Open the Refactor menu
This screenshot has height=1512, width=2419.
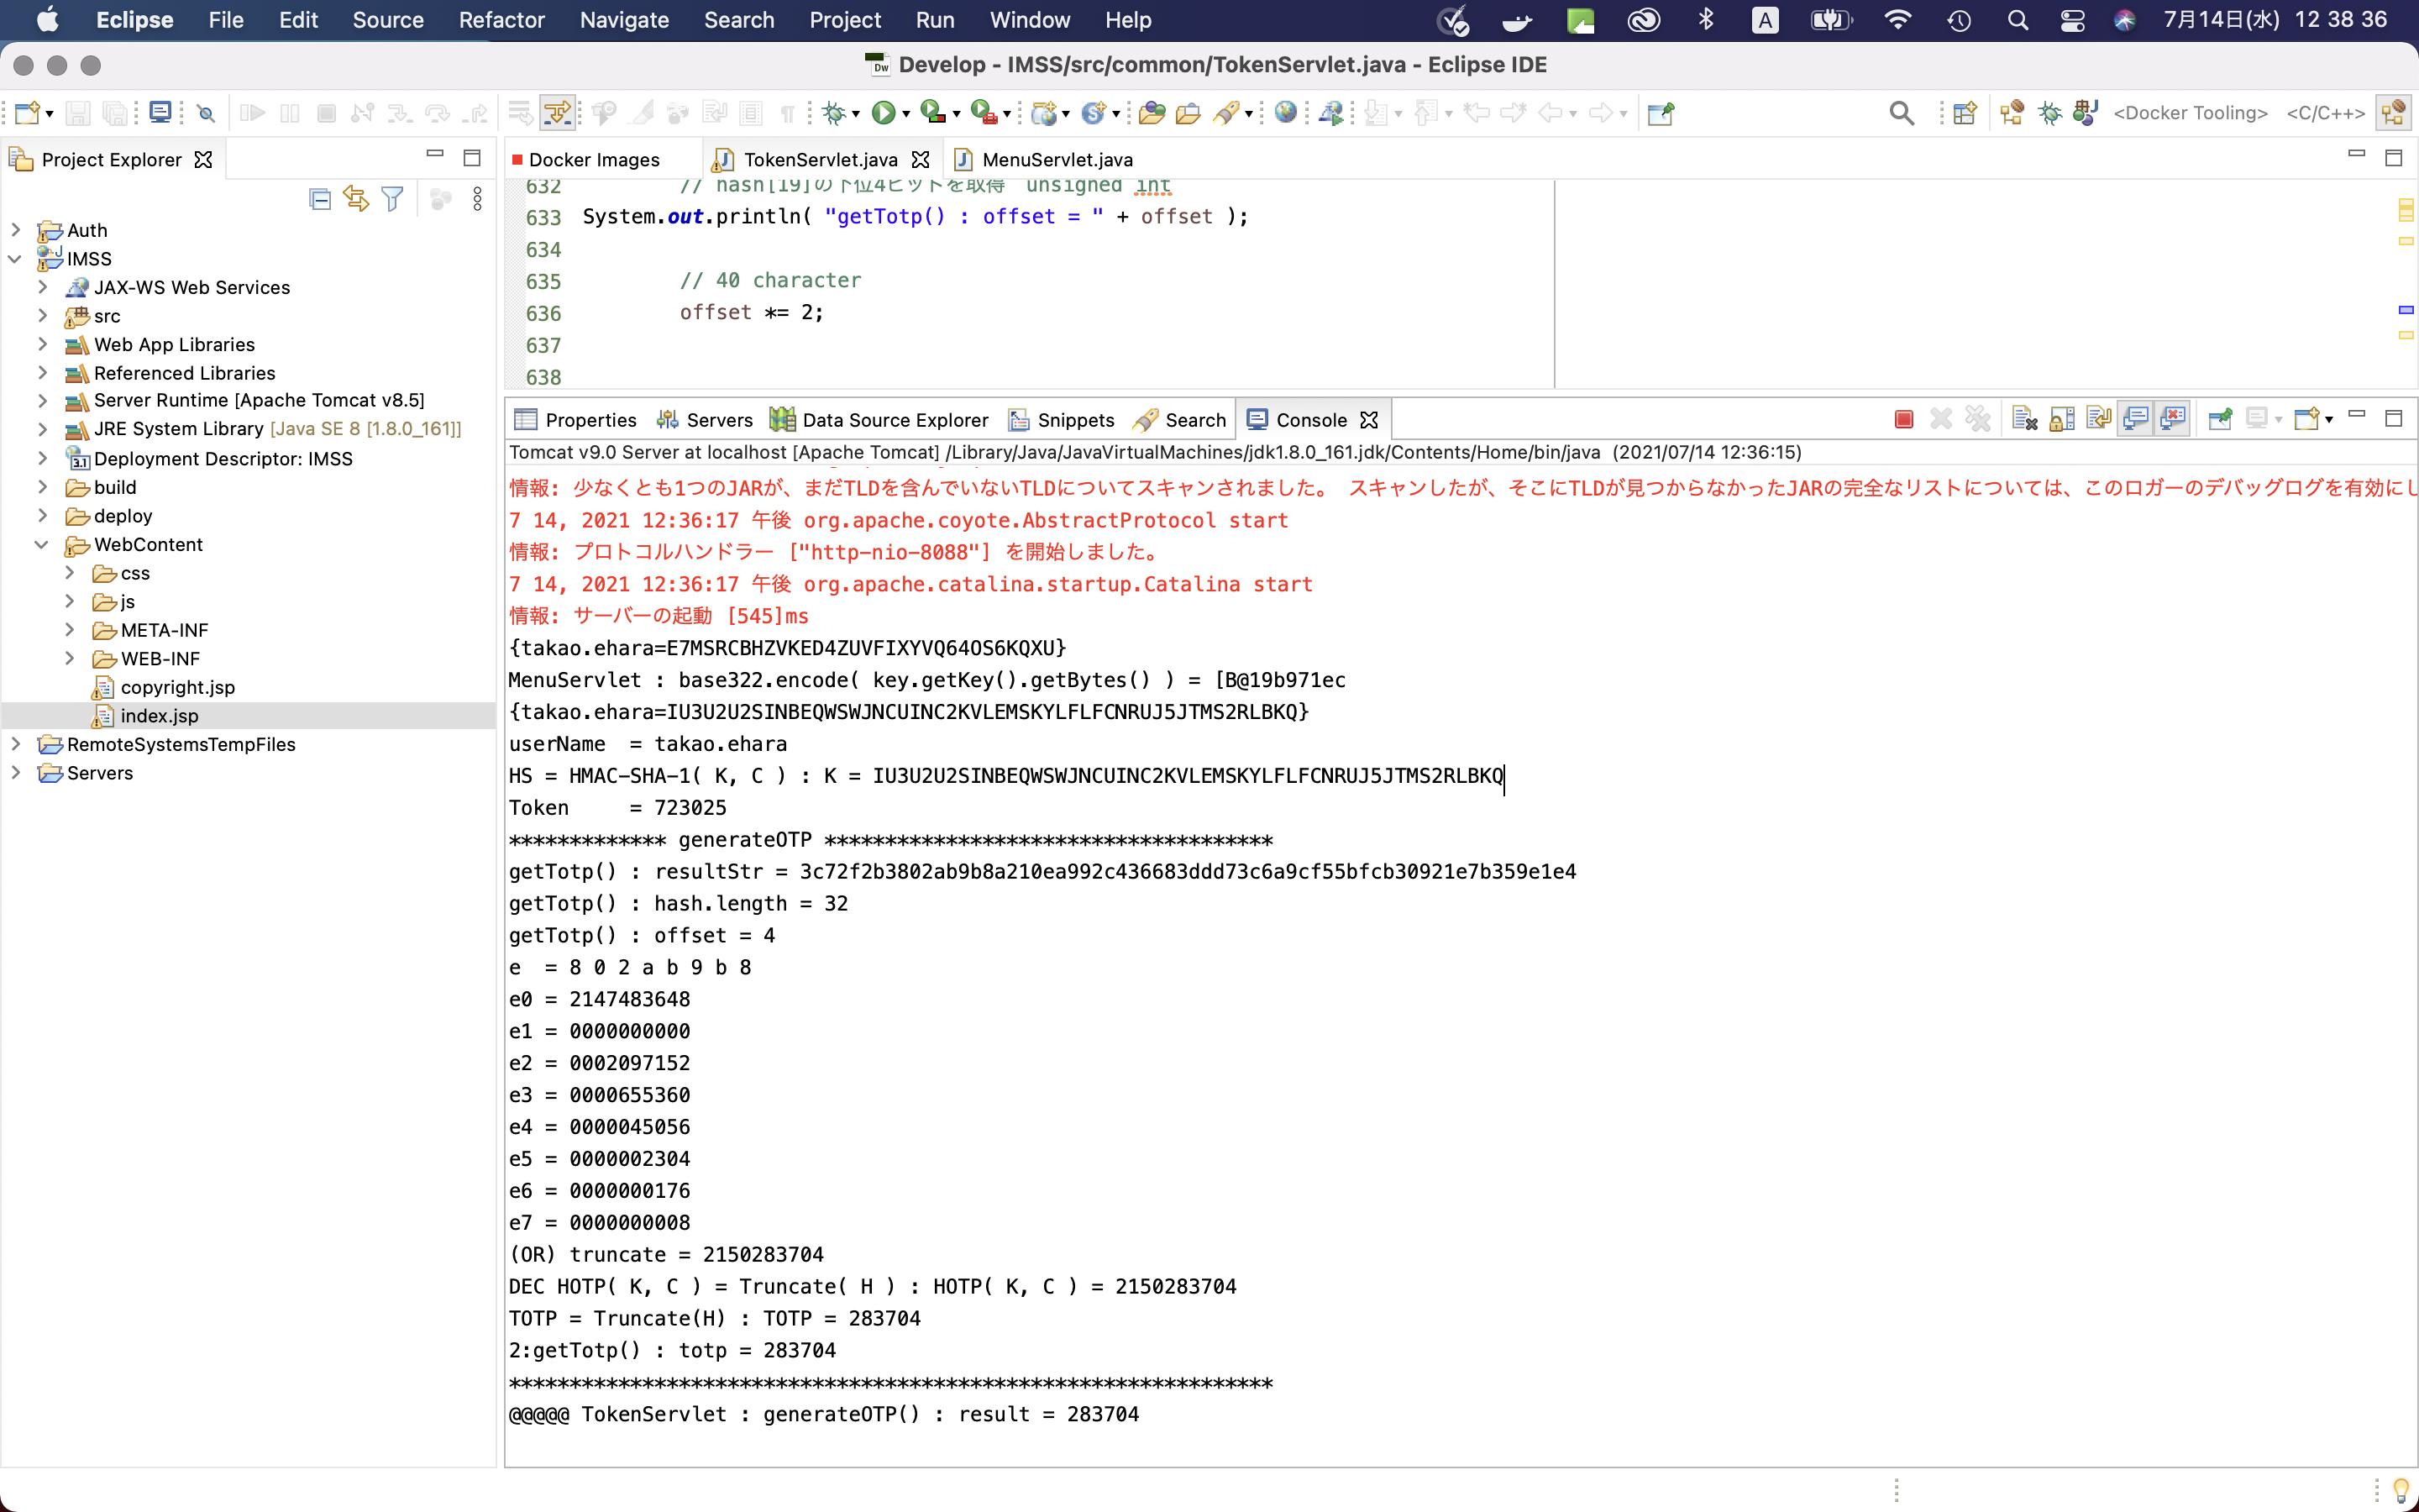click(501, 20)
